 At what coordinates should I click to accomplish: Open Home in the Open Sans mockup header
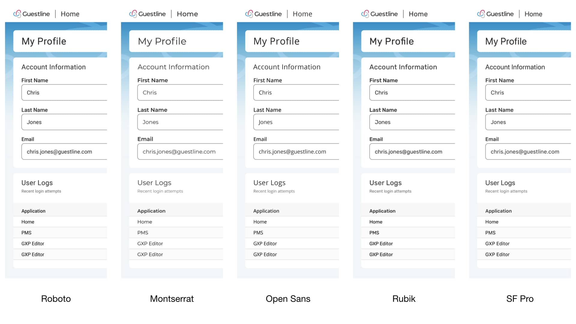point(302,14)
